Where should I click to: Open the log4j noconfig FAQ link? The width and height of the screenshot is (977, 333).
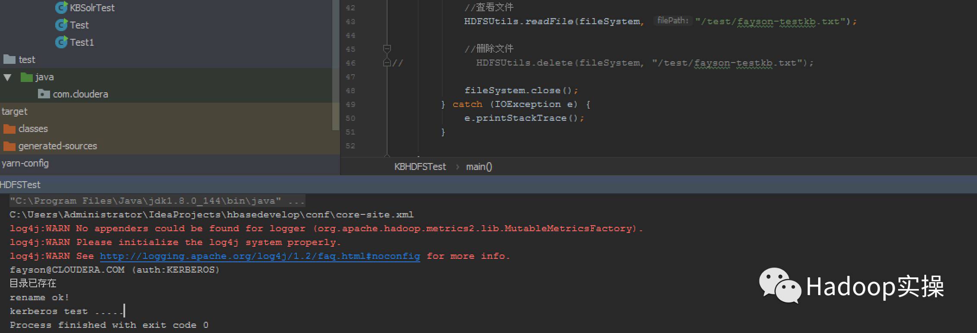click(x=260, y=256)
